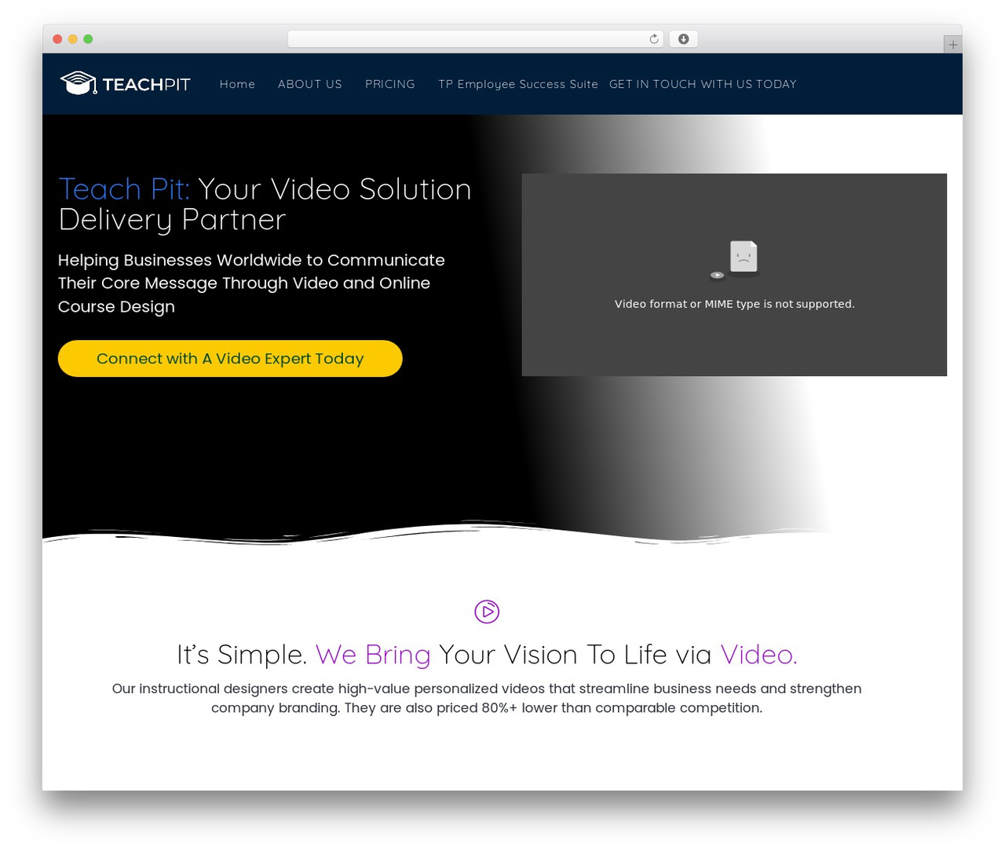1005x851 pixels.
Task: Click the TEACHPIT brand name text
Action: click(146, 85)
